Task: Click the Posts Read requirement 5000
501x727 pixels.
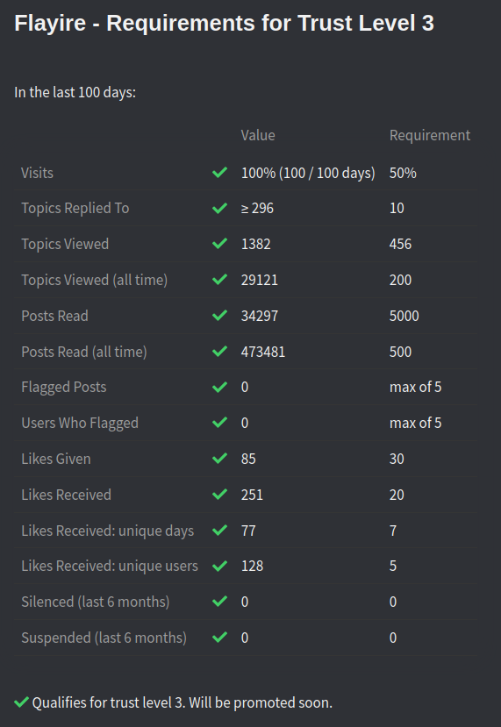Action: pos(404,317)
